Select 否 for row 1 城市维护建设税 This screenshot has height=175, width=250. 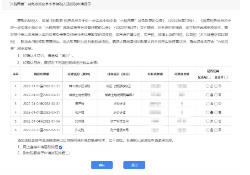coord(216,86)
